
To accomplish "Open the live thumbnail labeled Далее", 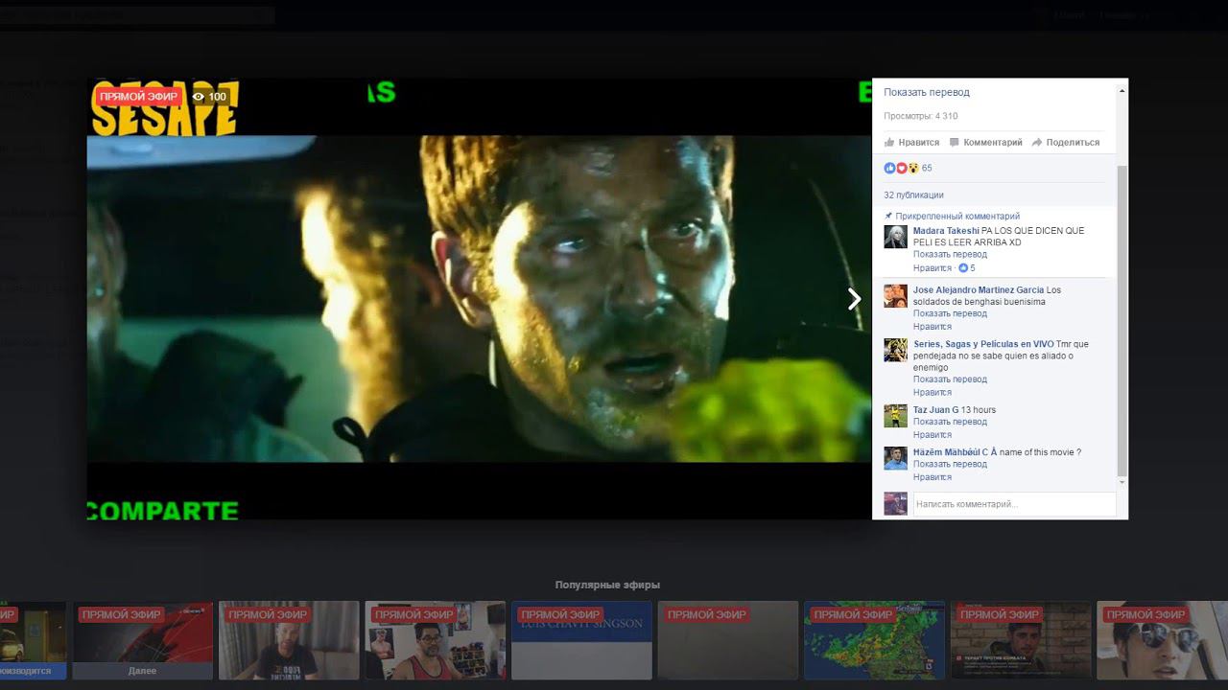I will tap(143, 640).
